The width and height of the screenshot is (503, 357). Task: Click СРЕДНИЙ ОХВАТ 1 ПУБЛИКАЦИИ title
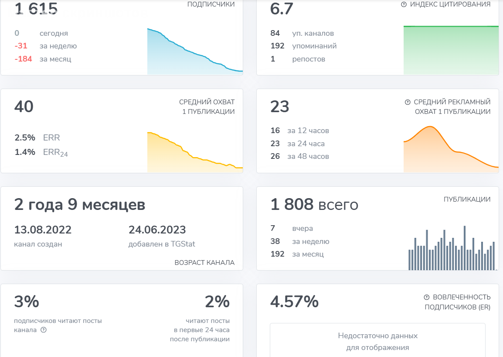(207, 106)
